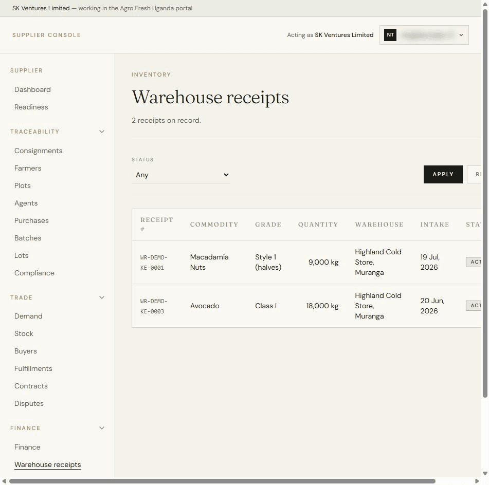The image size is (489, 485).
Task: Open the Status filter dropdown
Action: 181,175
